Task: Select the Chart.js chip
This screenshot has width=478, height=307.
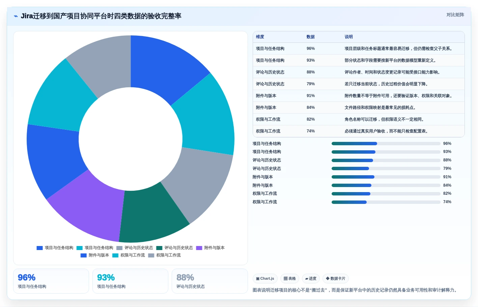Action: (x=265, y=278)
